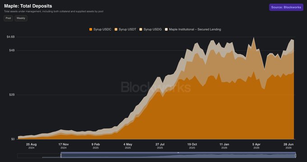Click the $0 axis label
307x162 pixels.
coord(13,139)
